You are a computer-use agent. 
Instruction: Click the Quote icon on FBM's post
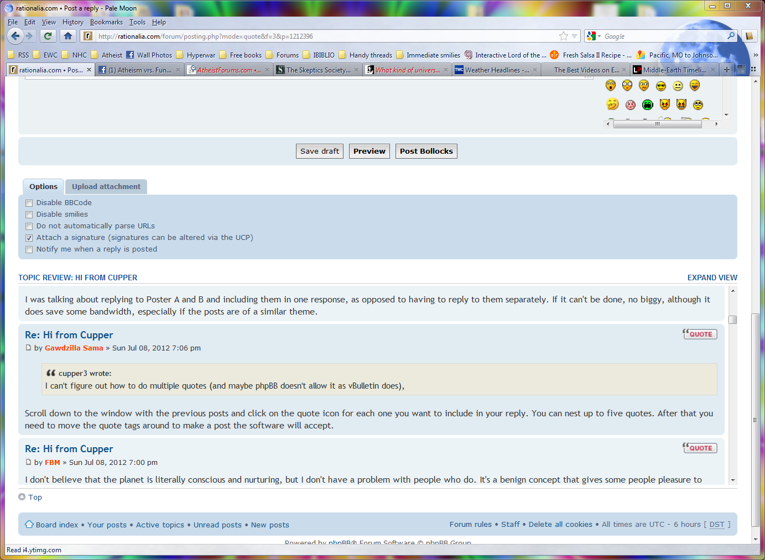(700, 448)
